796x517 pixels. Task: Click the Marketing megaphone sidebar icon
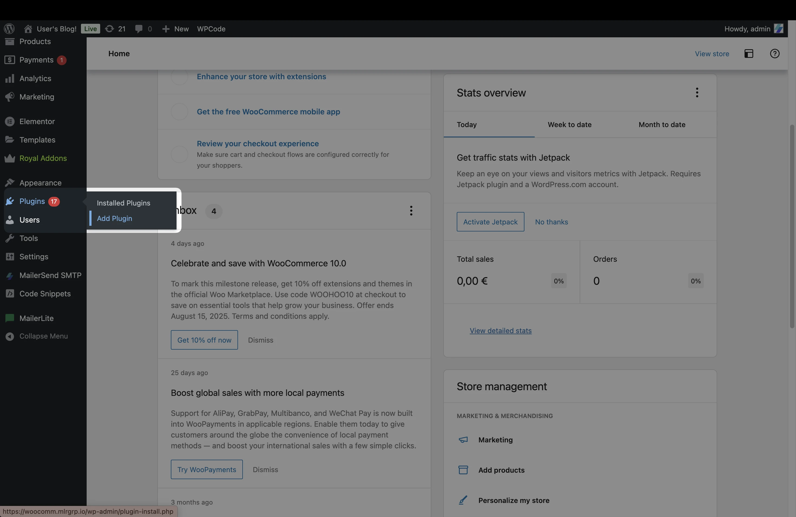[10, 97]
